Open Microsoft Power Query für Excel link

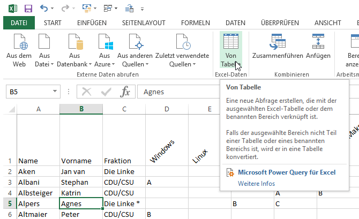(x=287, y=172)
